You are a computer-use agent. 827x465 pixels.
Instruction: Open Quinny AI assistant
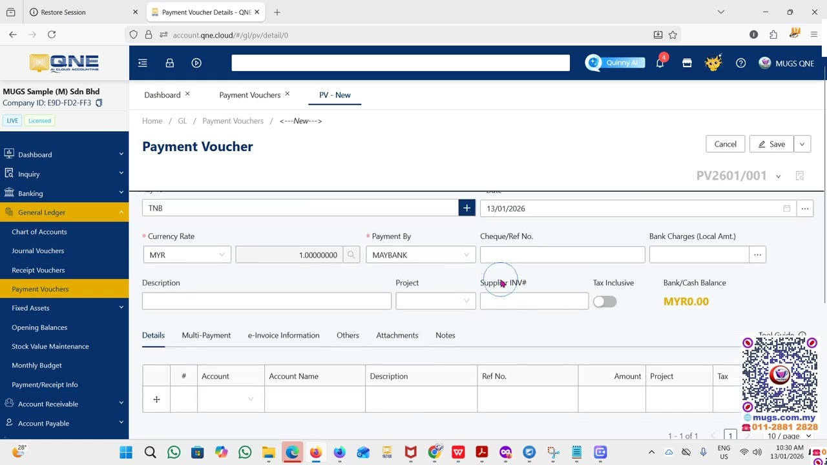(615, 63)
